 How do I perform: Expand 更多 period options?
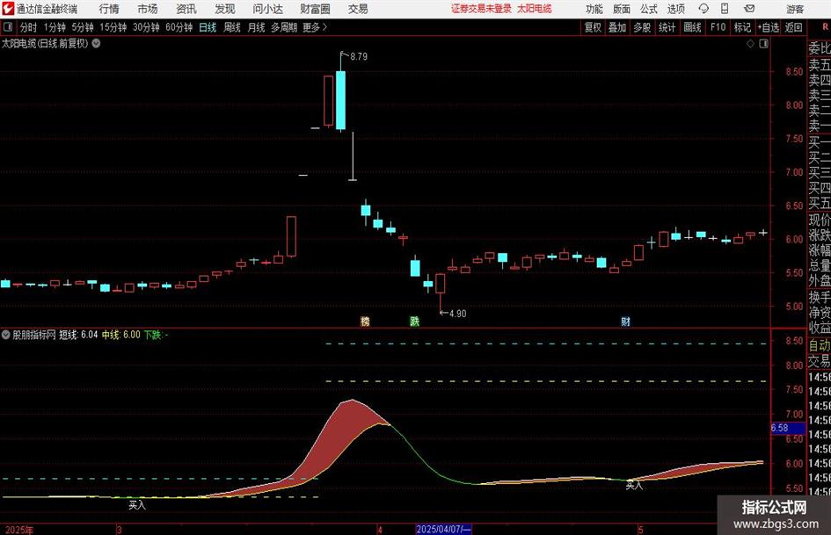tap(315, 27)
